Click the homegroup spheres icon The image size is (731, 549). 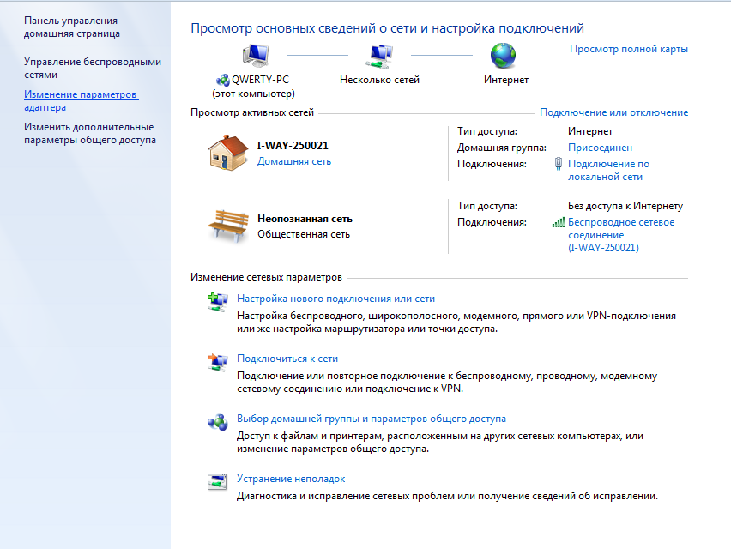click(217, 422)
